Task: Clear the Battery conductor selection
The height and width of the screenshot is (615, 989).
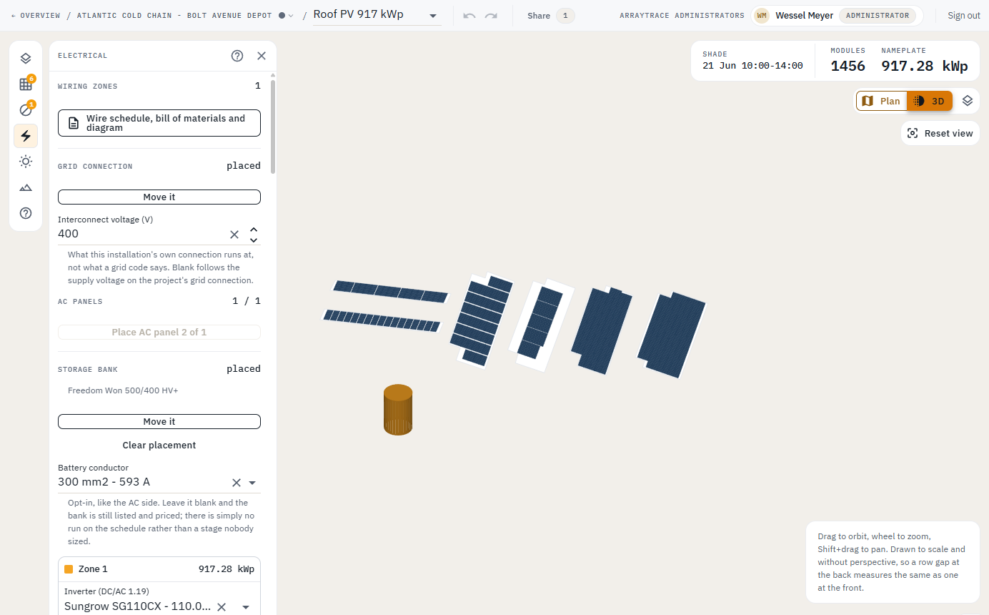Action: pyautogui.click(x=237, y=483)
